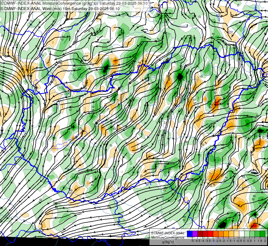This screenshot has width=268, height=246.
Task: Click the 1 legend tick label
Action: [x=255, y=241]
